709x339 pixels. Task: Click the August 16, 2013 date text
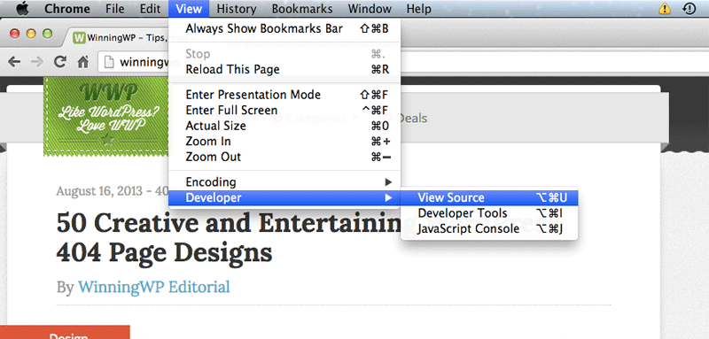click(x=99, y=191)
